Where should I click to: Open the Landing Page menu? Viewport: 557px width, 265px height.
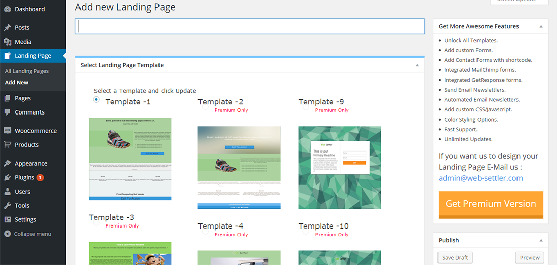pos(33,56)
